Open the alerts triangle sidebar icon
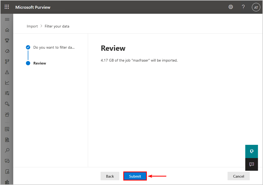 click(7, 72)
